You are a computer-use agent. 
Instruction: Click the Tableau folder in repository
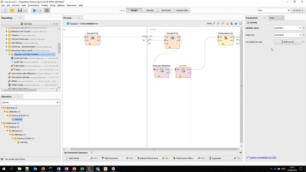click(15, 35)
